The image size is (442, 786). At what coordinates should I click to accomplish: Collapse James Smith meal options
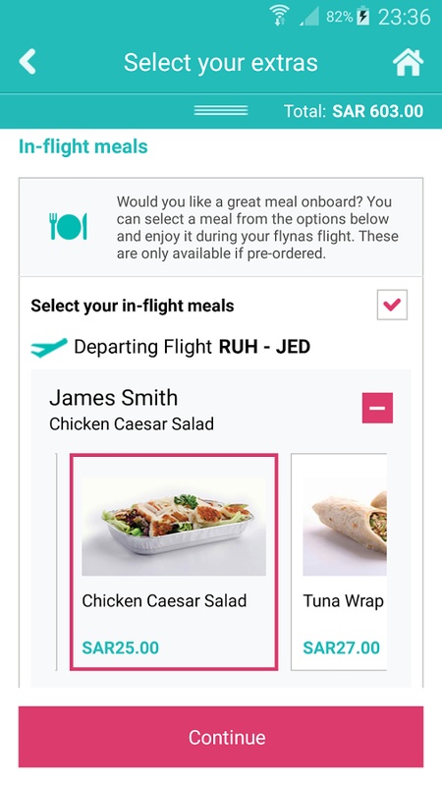(x=377, y=408)
